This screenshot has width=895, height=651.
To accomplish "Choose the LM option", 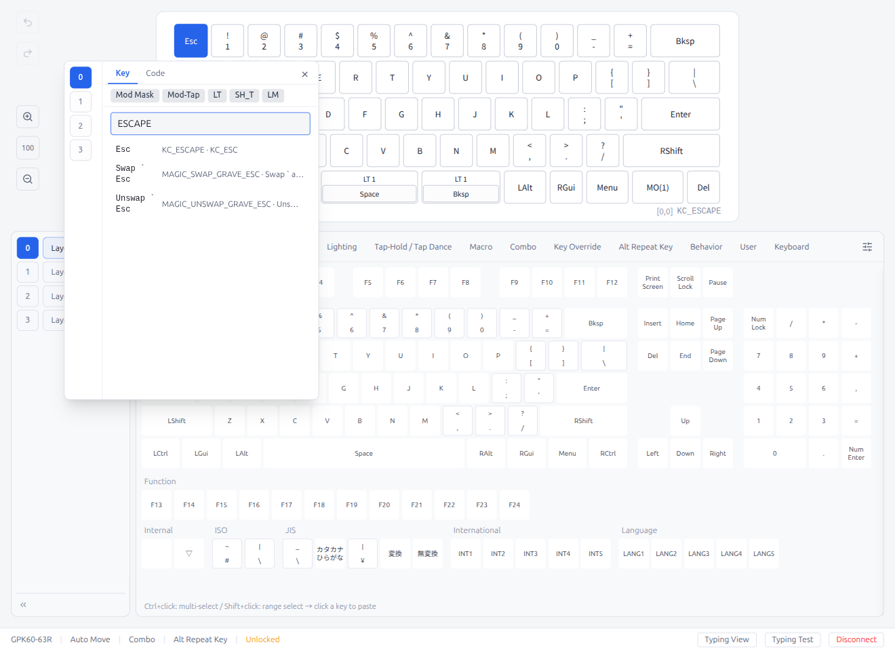I will [273, 95].
